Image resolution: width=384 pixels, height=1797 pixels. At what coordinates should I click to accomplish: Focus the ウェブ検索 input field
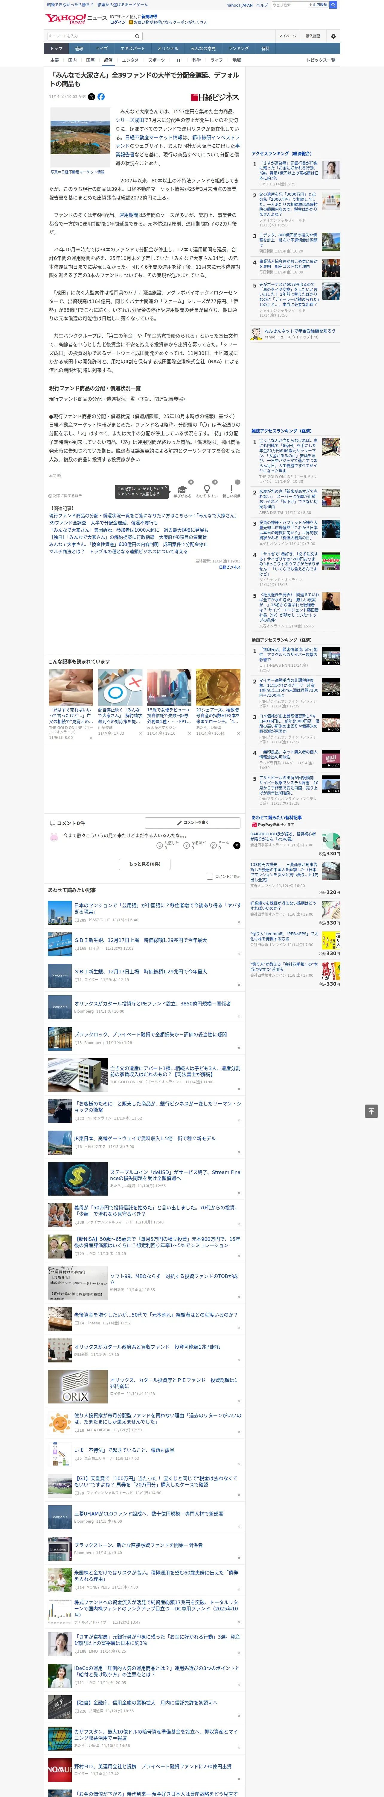click(289, 5)
